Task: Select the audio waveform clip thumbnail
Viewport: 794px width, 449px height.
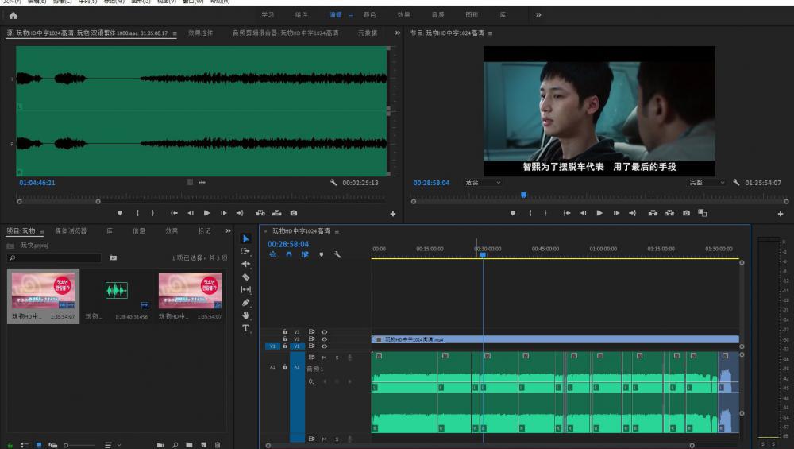Action: [x=117, y=290]
